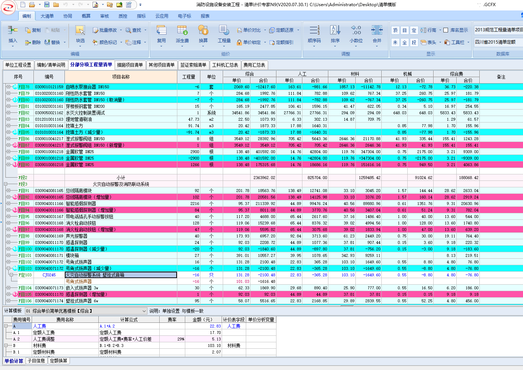Open the 批量修改 batch modify tool
This screenshot has width=523, height=370.
tap(105, 30)
